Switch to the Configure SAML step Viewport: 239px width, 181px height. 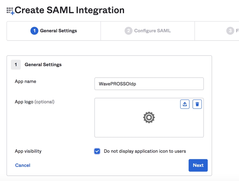coord(148,31)
